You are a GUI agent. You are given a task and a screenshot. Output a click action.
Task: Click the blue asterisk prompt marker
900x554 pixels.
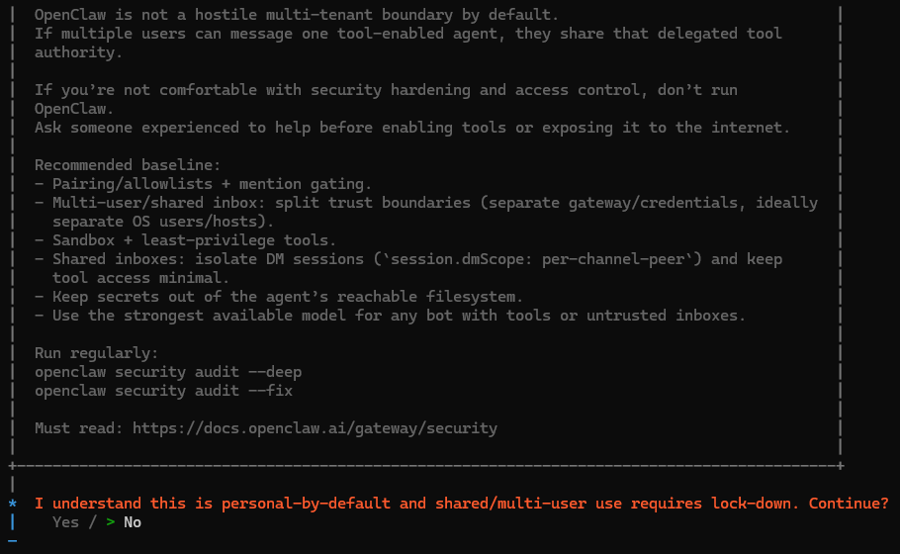click(13, 505)
